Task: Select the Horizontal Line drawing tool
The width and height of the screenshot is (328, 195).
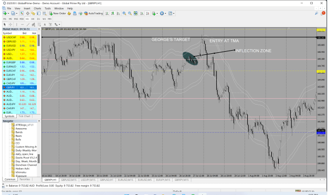Action: click(22, 25)
